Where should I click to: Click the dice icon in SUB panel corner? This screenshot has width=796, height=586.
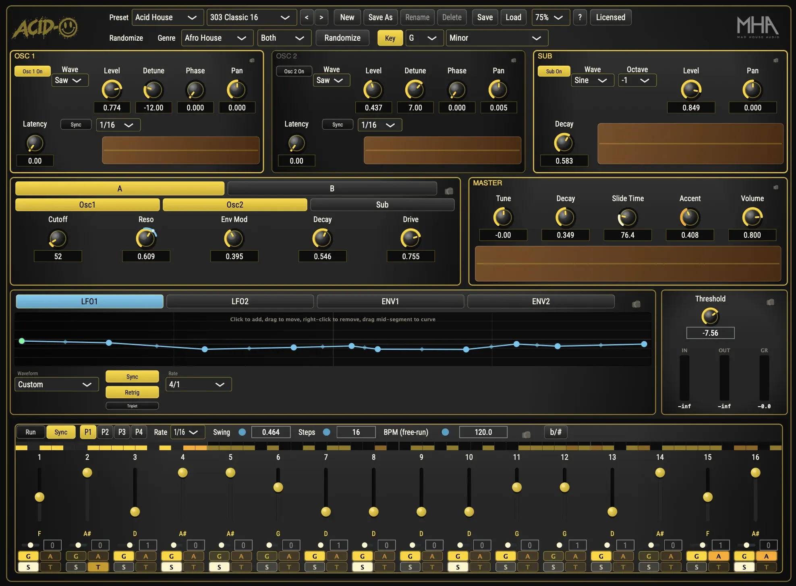click(775, 60)
